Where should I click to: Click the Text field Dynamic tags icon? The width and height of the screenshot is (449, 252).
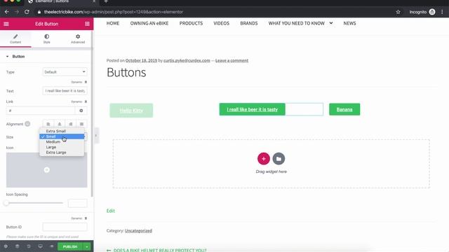[x=86, y=82]
